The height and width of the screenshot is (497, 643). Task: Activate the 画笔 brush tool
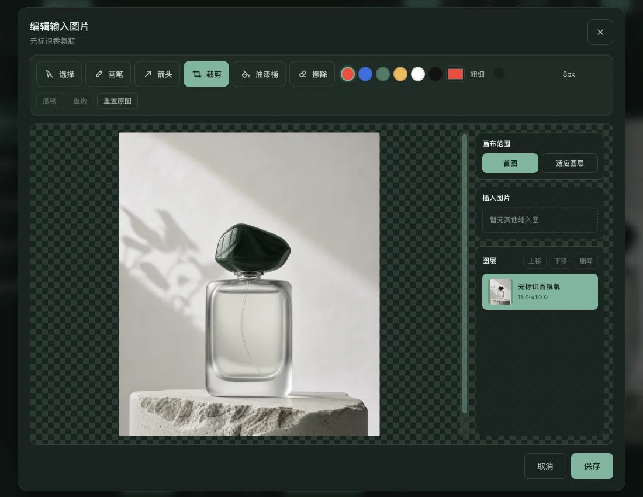(x=108, y=74)
